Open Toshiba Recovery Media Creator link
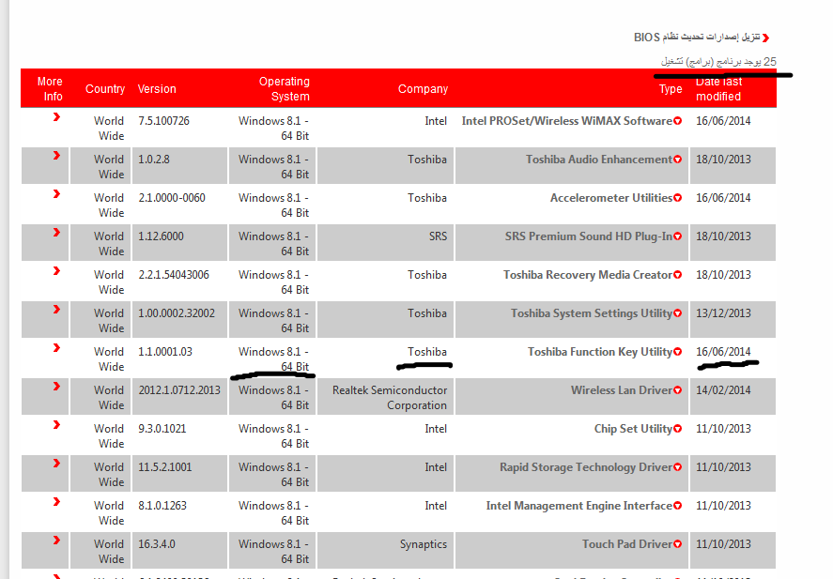The height and width of the screenshot is (579, 833). [588, 275]
